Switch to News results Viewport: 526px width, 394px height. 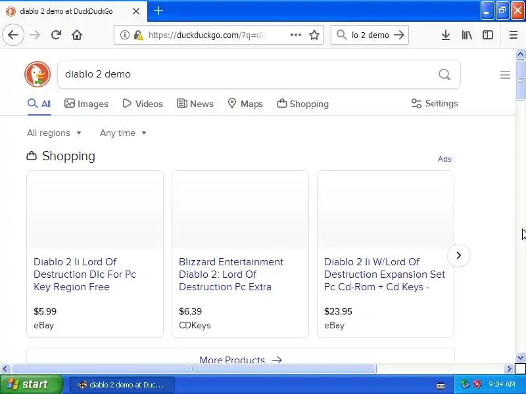[x=195, y=104]
